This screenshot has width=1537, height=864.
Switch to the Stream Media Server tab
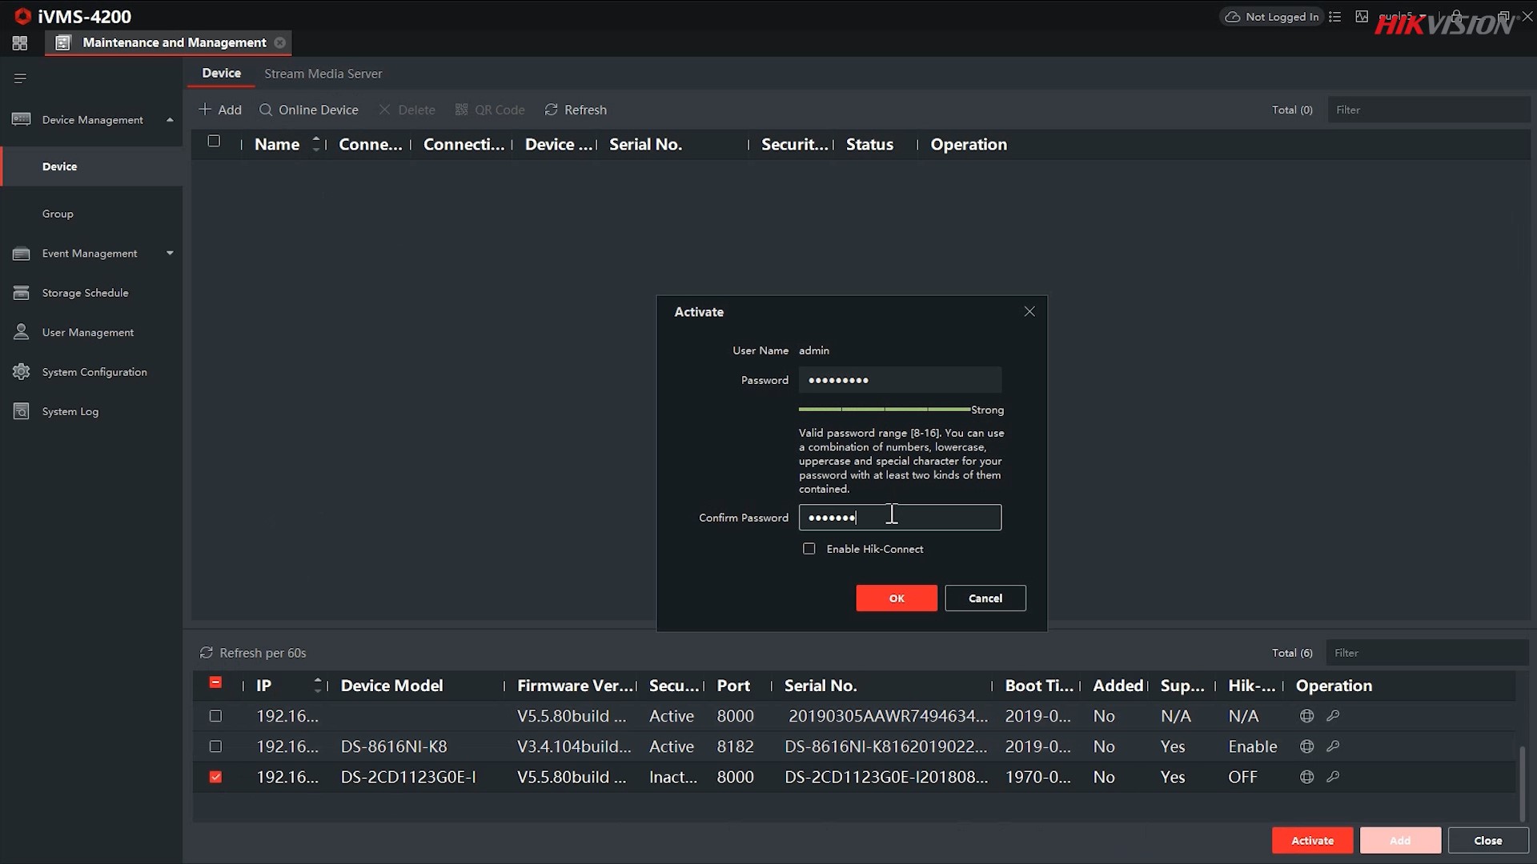(x=323, y=73)
